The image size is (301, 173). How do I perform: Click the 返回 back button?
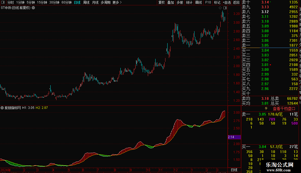pos(236,2)
